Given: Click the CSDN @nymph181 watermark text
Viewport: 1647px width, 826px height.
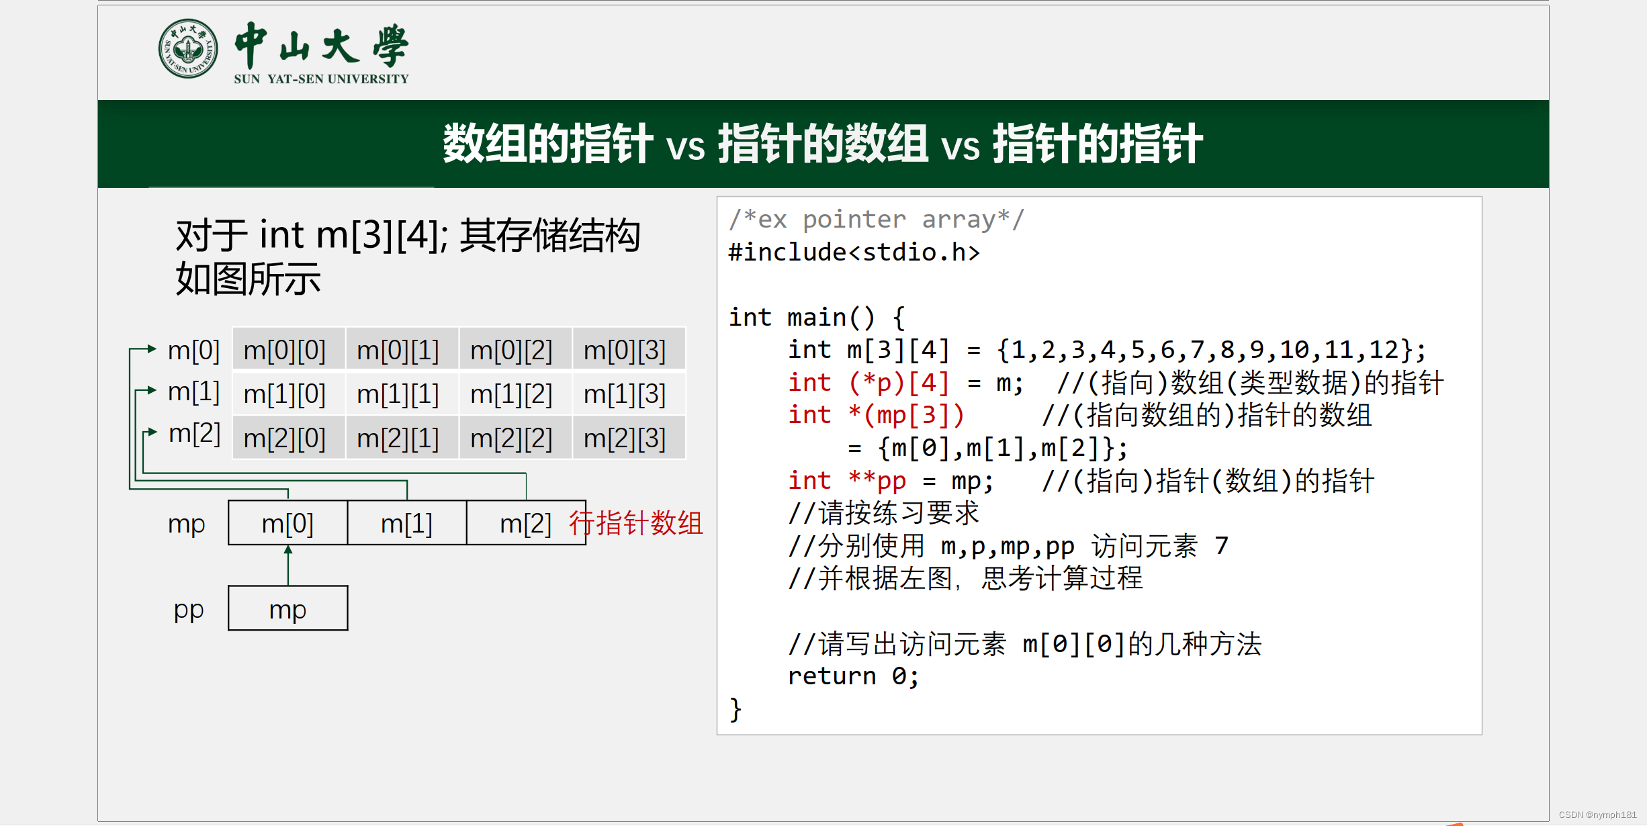Looking at the screenshot, I should (1597, 815).
